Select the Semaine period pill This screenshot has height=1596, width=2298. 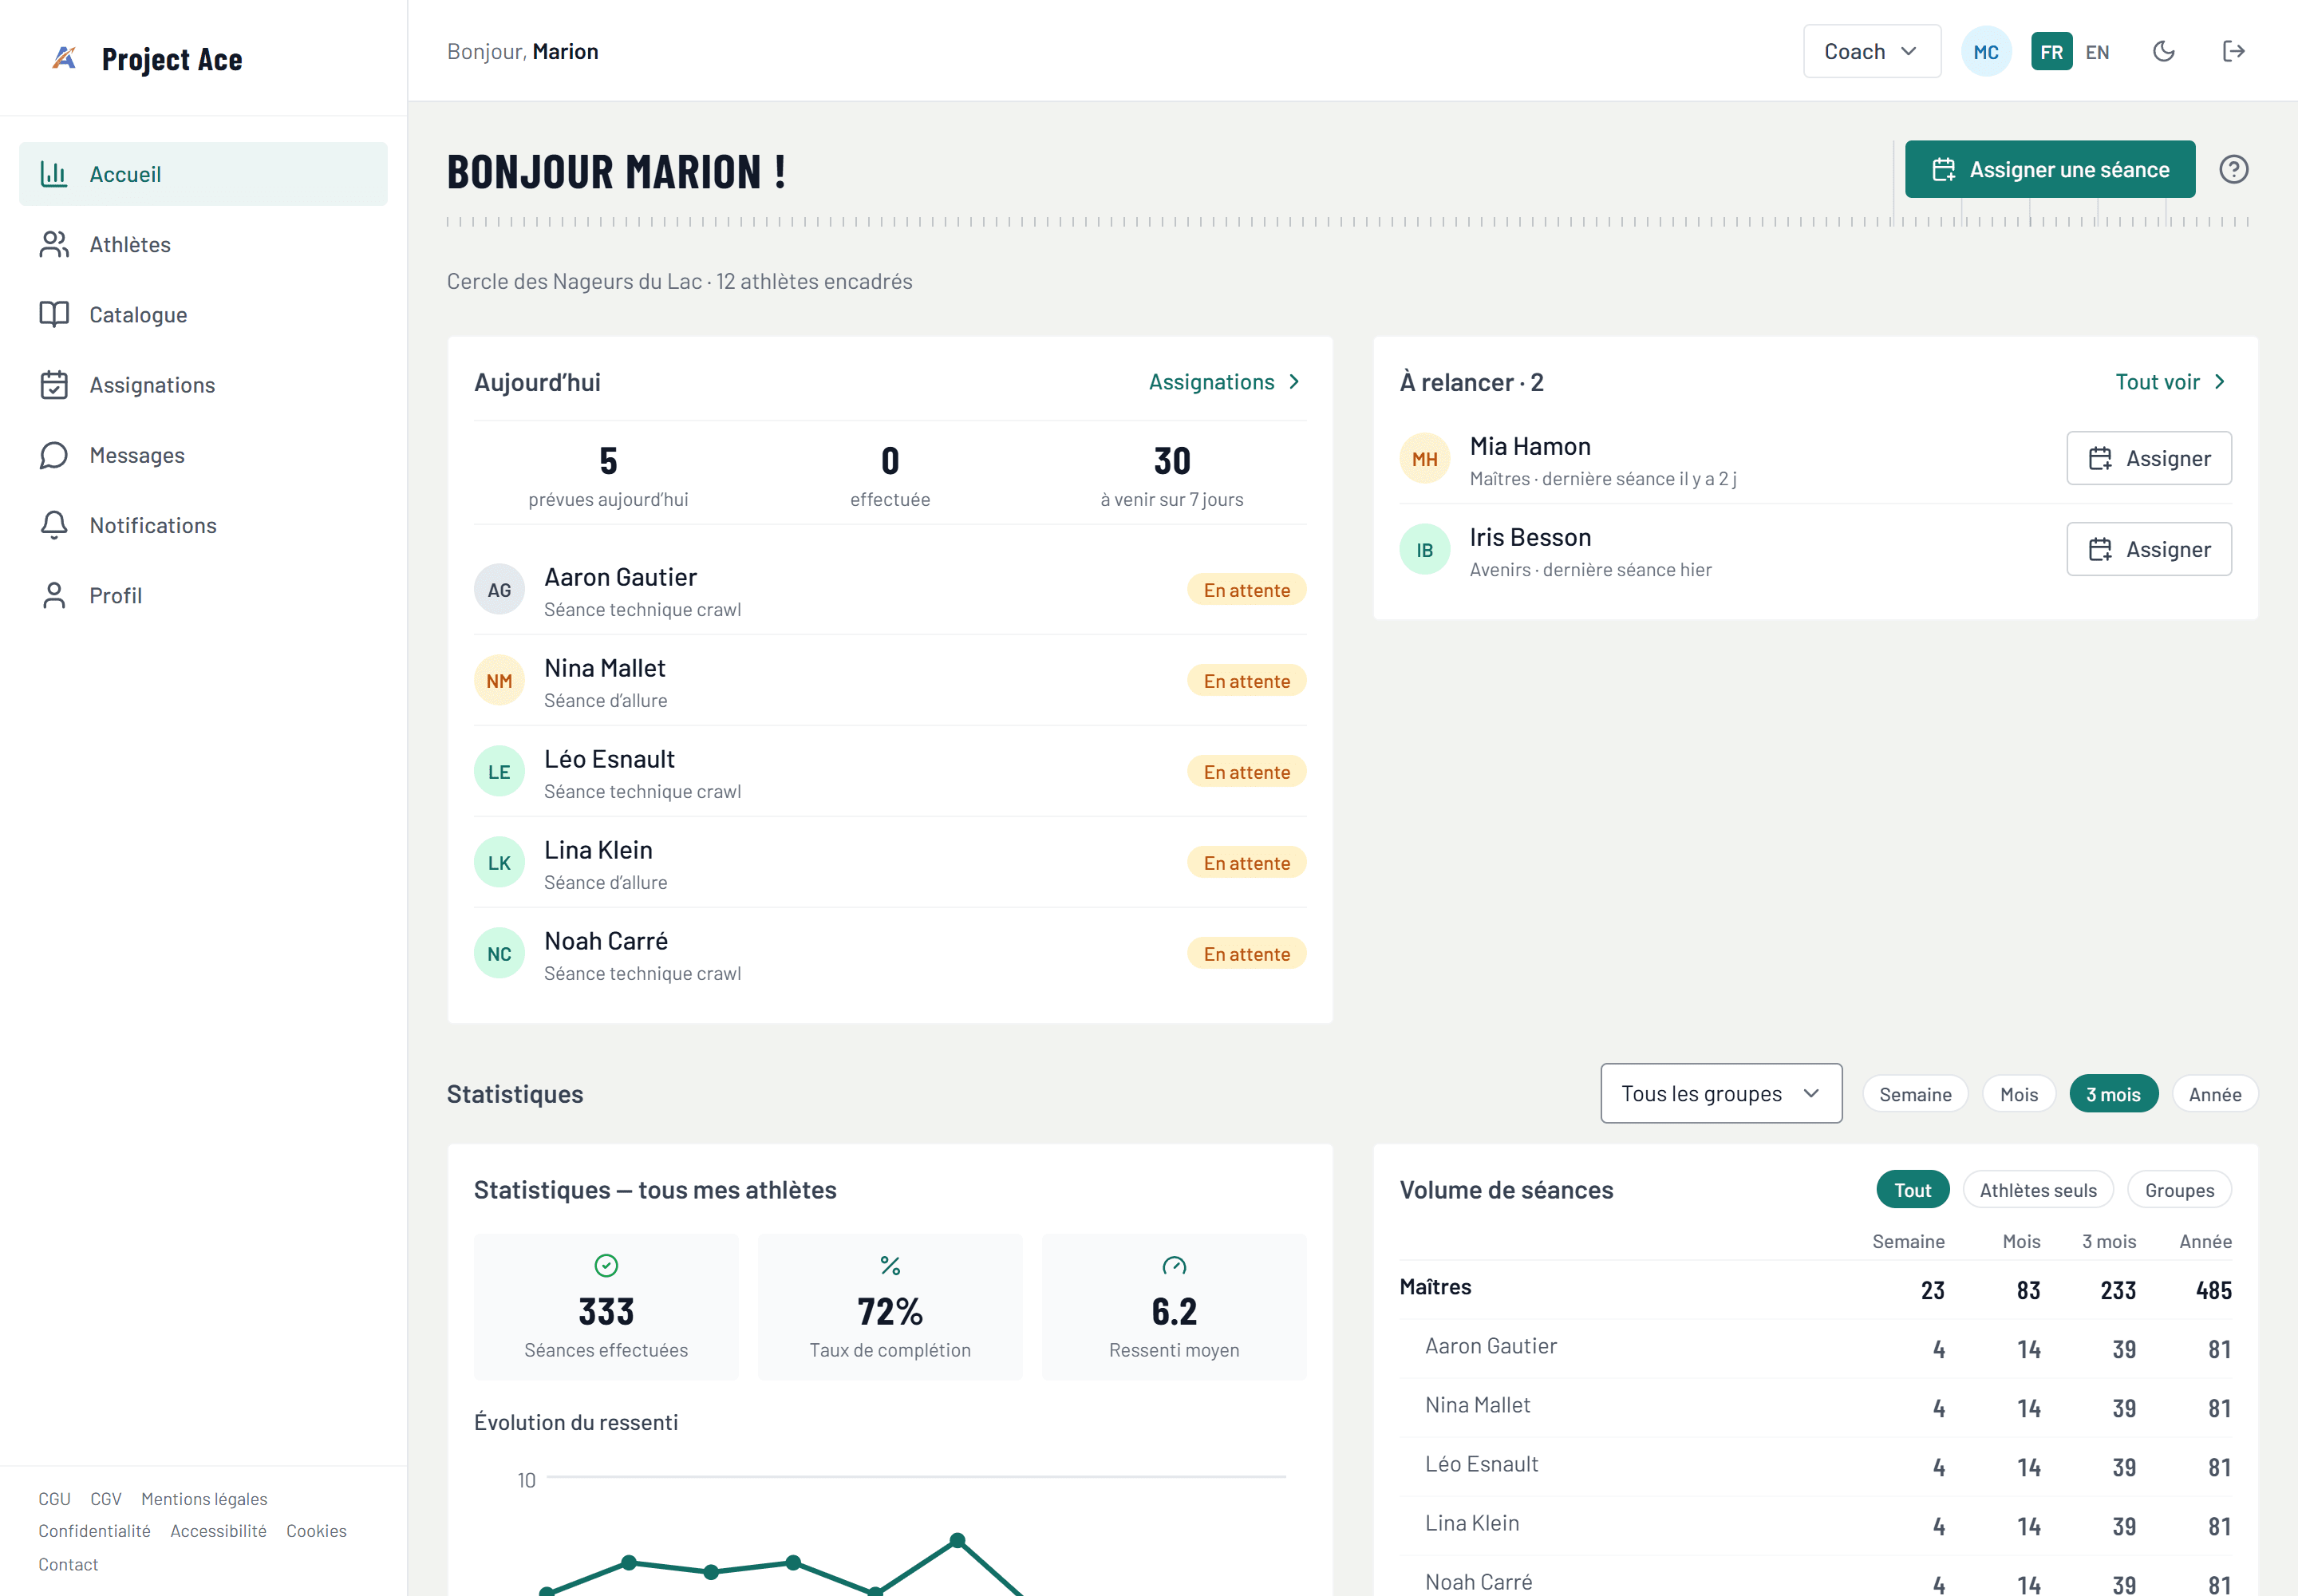click(x=1915, y=1094)
